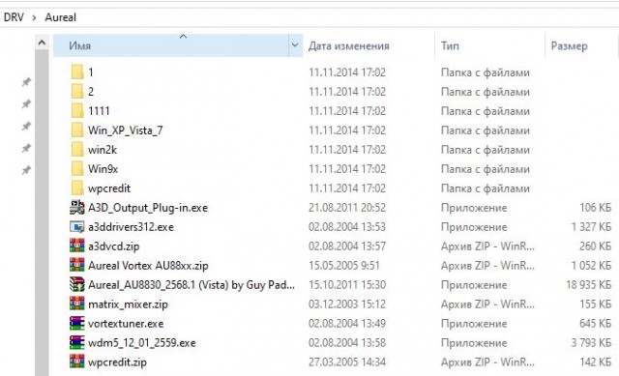
Task: Click the win2k folder icon
Action: (x=77, y=150)
